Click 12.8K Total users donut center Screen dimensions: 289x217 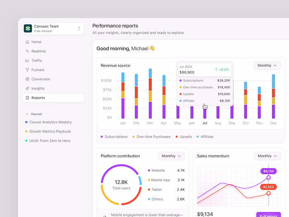[121, 185]
